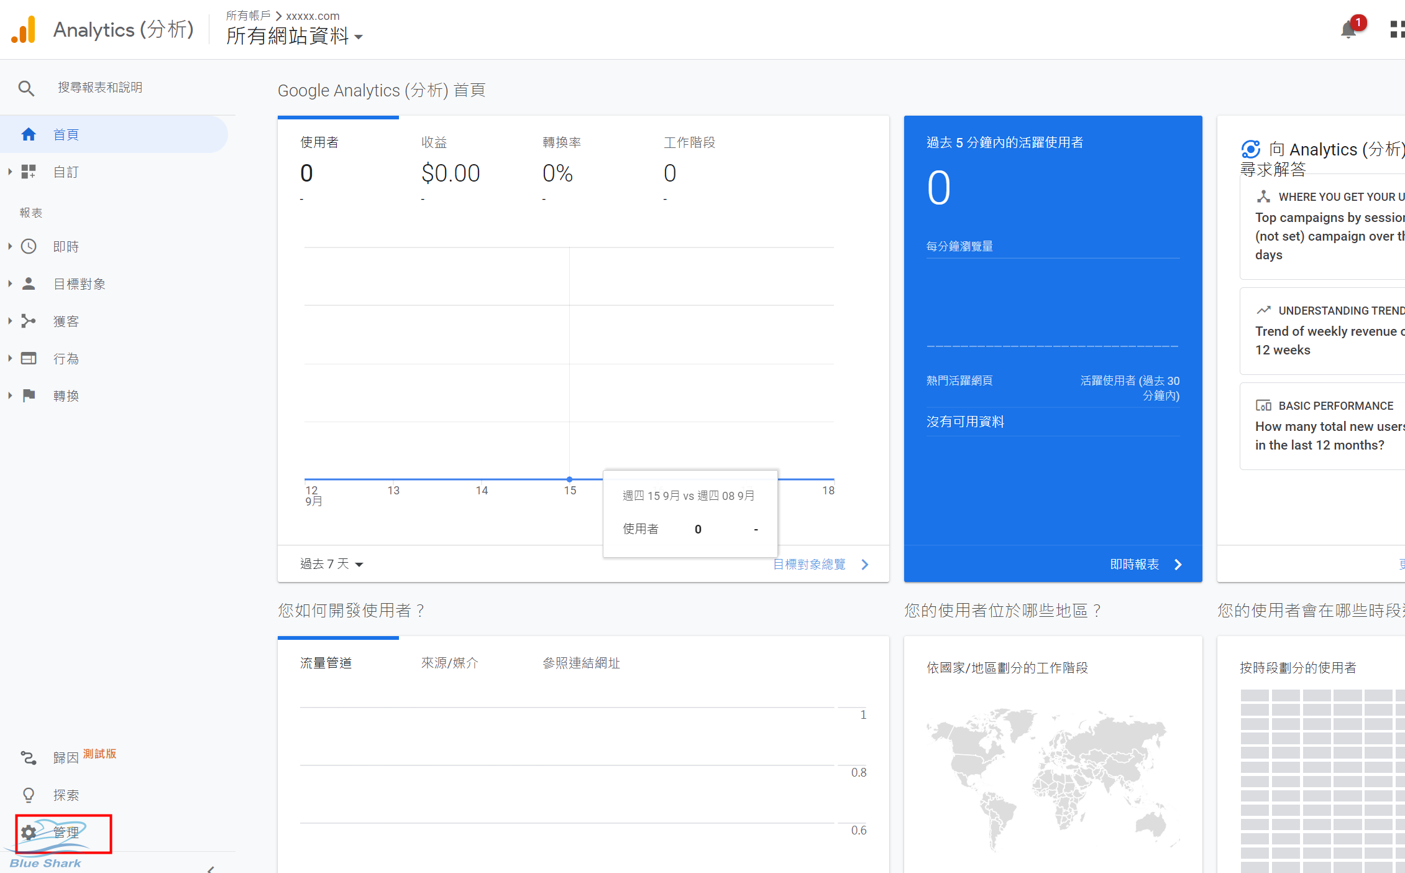Click arrow next to 即時報表

tap(1178, 565)
